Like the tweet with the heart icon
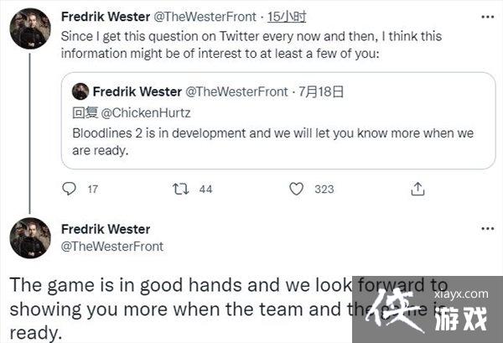The height and width of the screenshot is (343, 503). (x=296, y=190)
